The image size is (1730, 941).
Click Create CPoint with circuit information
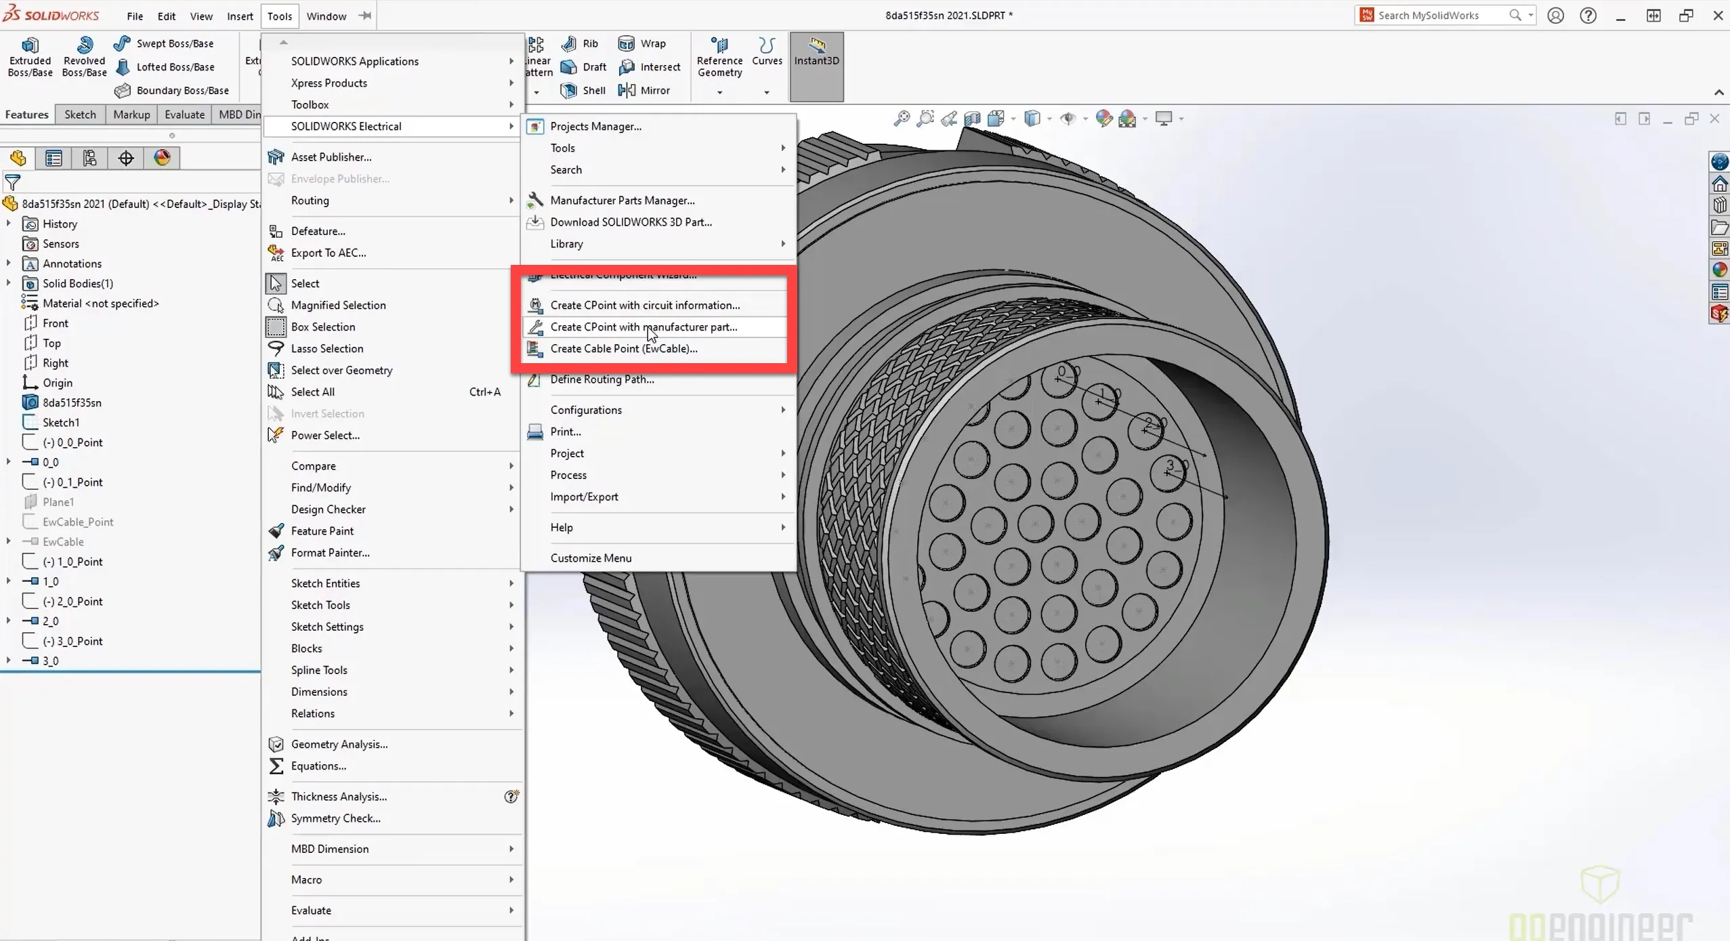click(x=646, y=305)
